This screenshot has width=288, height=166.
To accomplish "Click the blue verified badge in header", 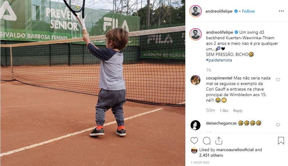I will pyautogui.click(x=236, y=11).
